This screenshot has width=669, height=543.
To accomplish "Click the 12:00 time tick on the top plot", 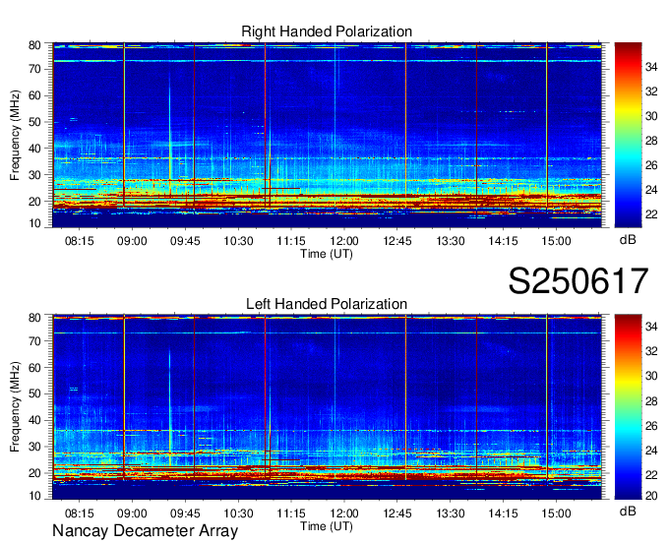I will click(x=344, y=241).
